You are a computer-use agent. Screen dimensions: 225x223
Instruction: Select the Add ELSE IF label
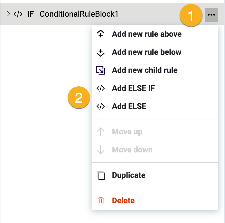point(133,88)
